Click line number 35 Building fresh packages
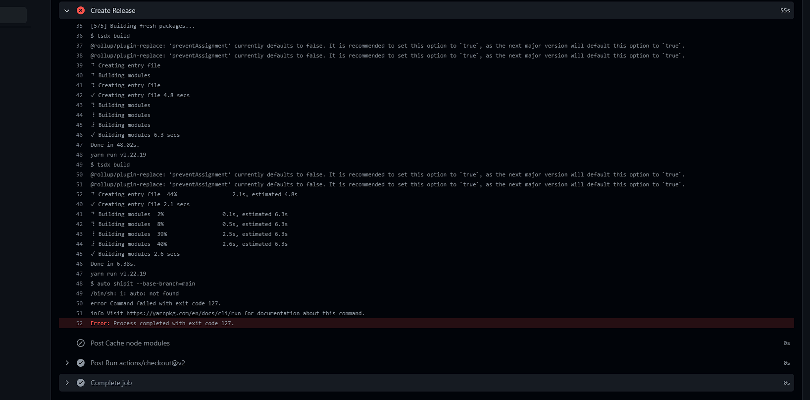 pos(79,26)
